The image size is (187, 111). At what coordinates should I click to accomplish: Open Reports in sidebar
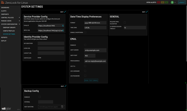pos(4,38)
